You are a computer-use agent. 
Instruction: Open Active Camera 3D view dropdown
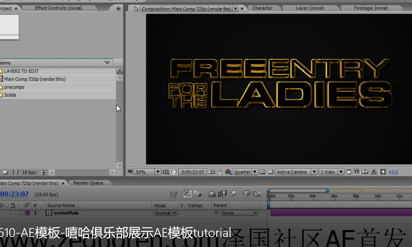click(x=296, y=172)
